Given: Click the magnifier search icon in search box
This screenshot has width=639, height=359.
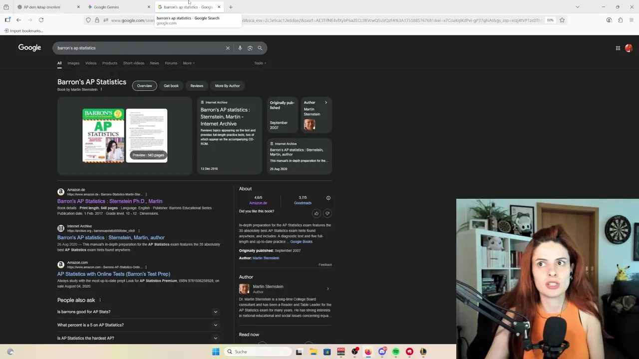Looking at the screenshot, I should [260, 48].
